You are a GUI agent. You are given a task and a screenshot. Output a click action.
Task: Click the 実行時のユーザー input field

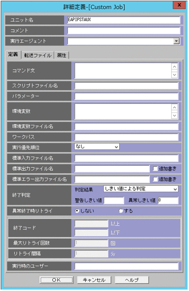(126, 266)
